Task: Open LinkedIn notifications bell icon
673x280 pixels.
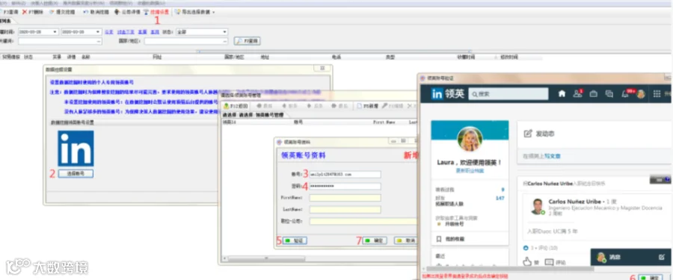Action: coord(625,94)
